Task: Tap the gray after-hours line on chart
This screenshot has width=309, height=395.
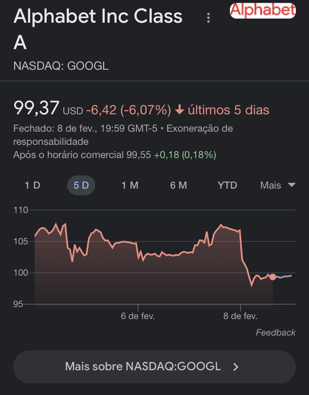Action: click(x=284, y=277)
